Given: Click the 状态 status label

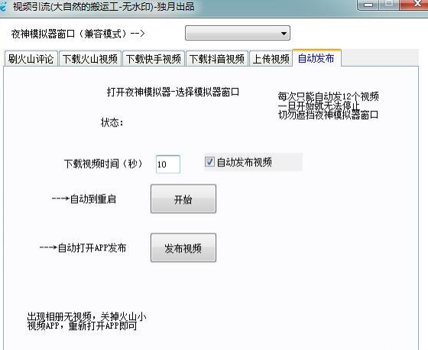Looking at the screenshot, I should click(112, 123).
